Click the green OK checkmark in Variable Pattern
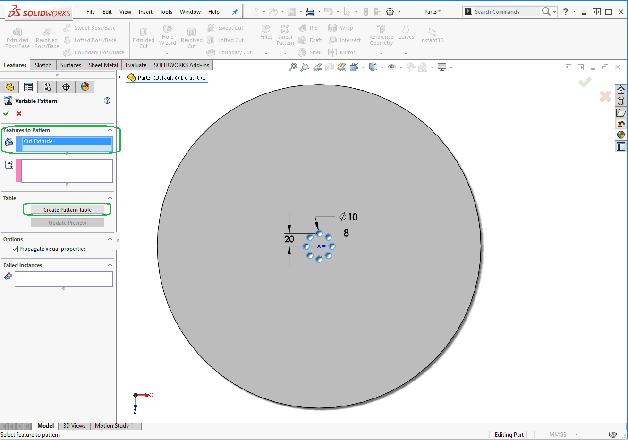Image resolution: width=628 pixels, height=440 pixels. 6,113
